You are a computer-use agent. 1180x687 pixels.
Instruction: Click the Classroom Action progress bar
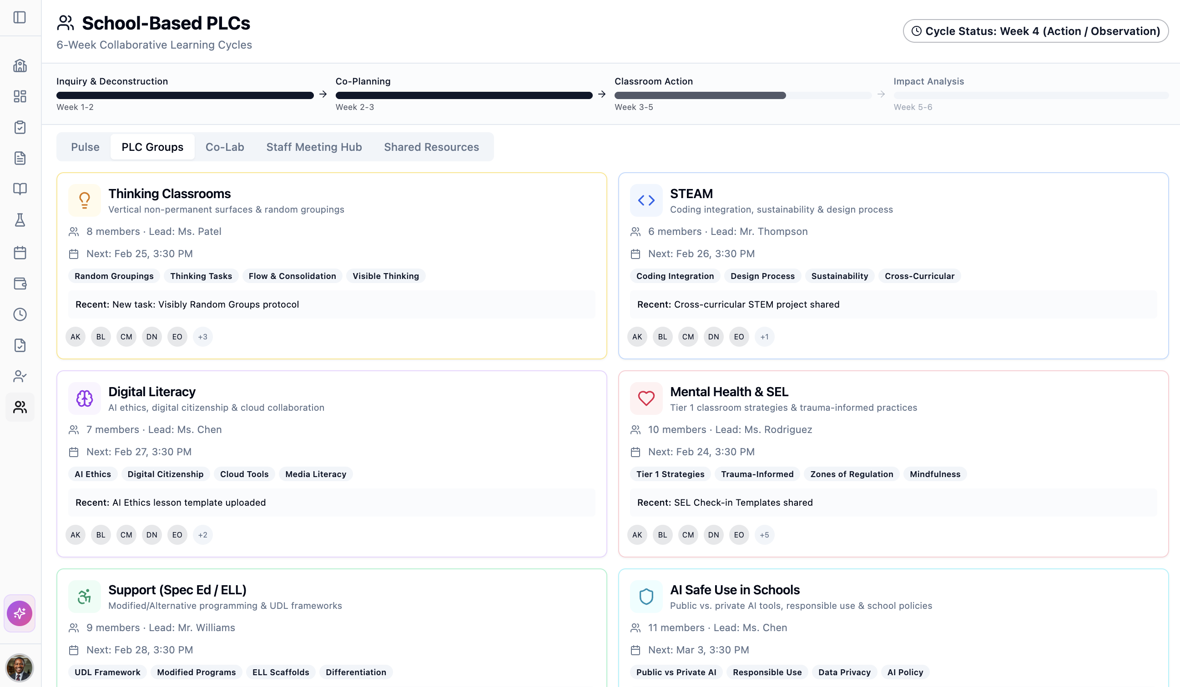point(742,95)
